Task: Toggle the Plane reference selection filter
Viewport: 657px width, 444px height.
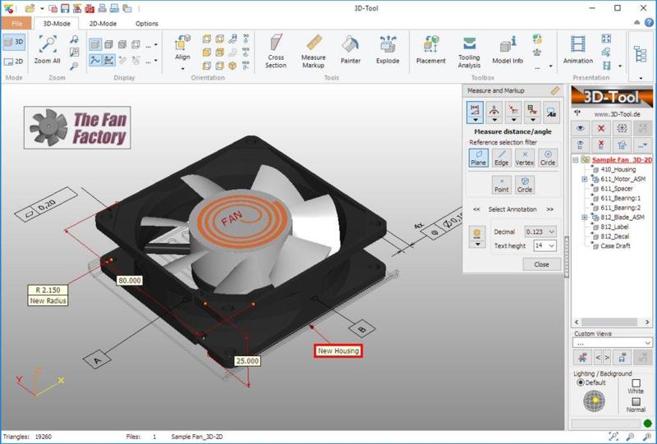Action: point(478,158)
